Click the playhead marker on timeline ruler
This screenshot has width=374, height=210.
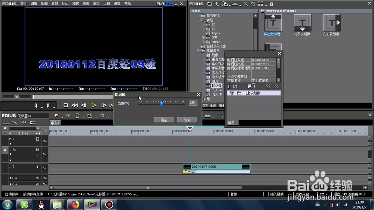(x=190, y=128)
